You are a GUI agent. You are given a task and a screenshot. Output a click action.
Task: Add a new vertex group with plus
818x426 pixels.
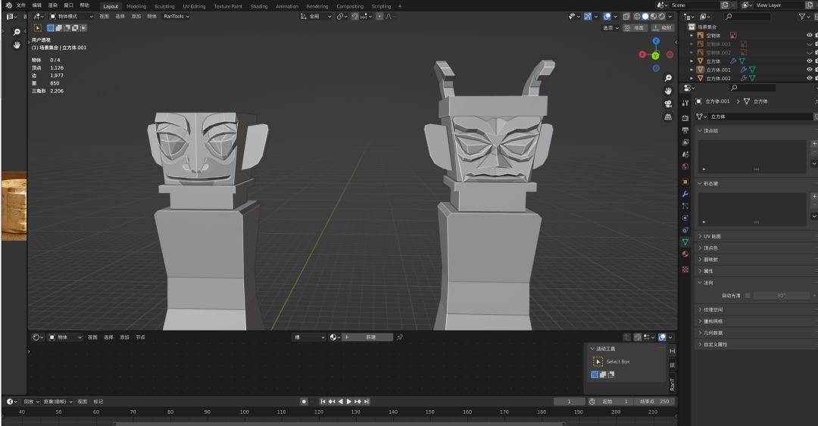point(814,143)
